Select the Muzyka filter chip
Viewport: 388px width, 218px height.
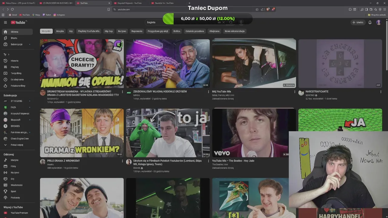(x=60, y=31)
